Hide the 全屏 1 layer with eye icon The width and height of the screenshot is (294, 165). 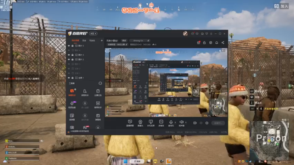69,78
